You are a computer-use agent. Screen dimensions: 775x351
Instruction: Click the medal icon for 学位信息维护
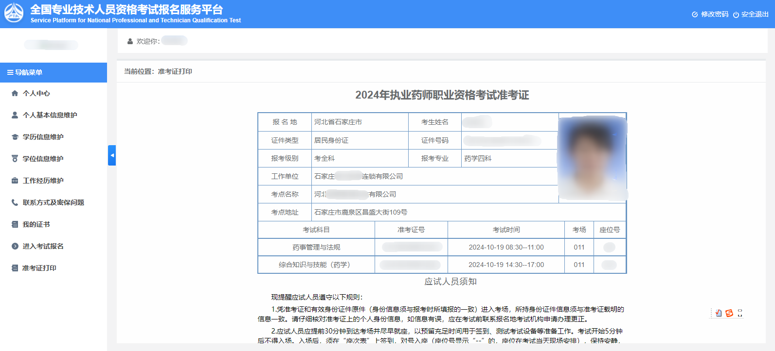pos(15,159)
